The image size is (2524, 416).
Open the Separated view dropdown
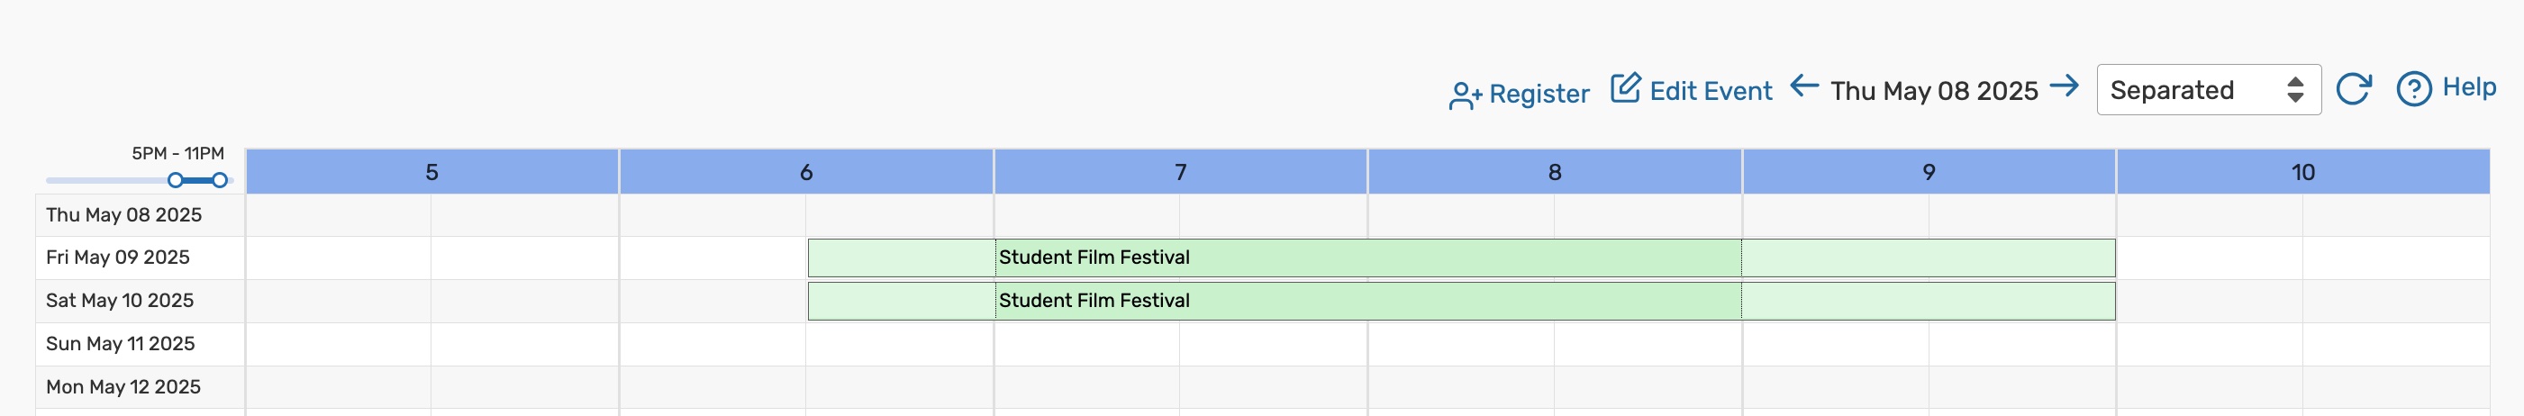[x=2208, y=90]
